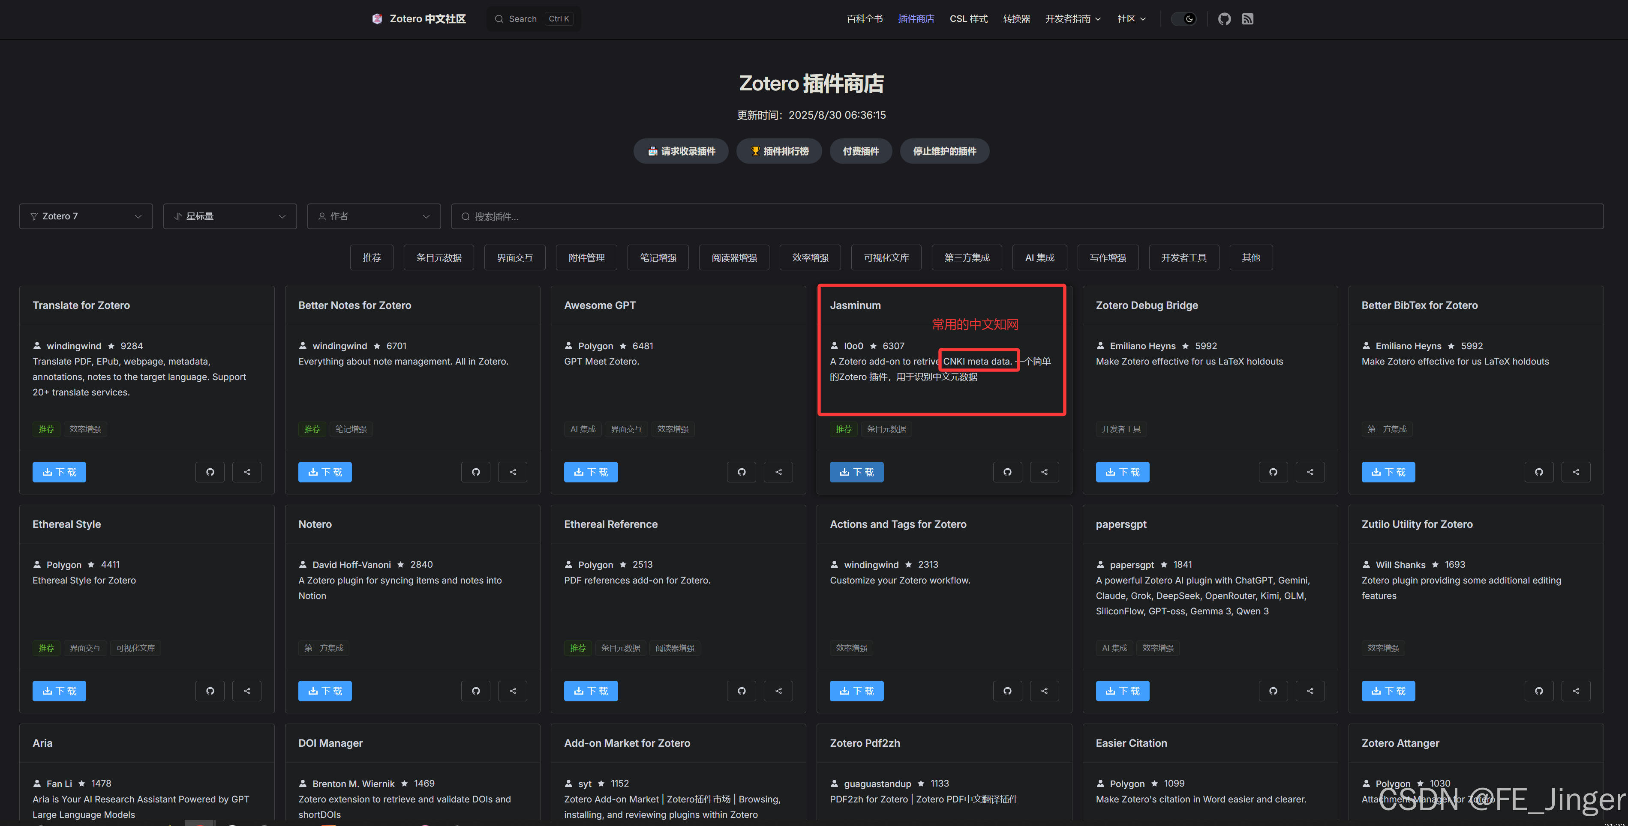Open 停止维护的插件 list
Viewport: 1628px width, 826px height.
coord(944,151)
